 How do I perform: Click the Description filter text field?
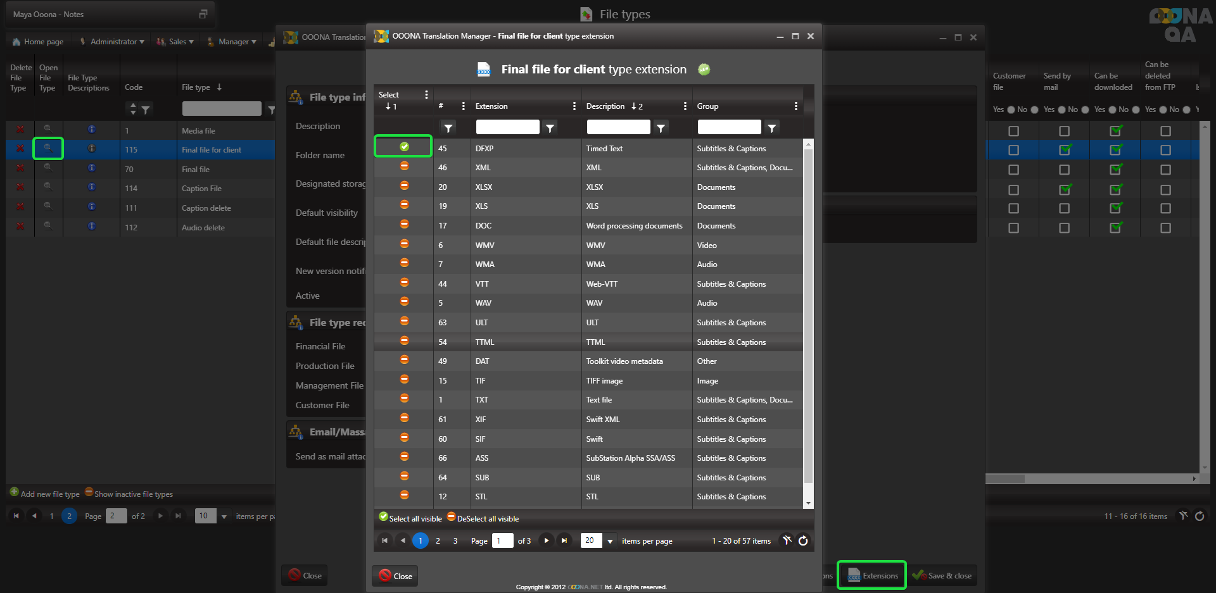pos(618,127)
